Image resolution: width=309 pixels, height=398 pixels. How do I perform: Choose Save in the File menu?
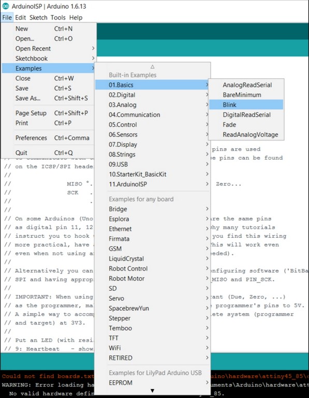pyautogui.click(x=48, y=88)
